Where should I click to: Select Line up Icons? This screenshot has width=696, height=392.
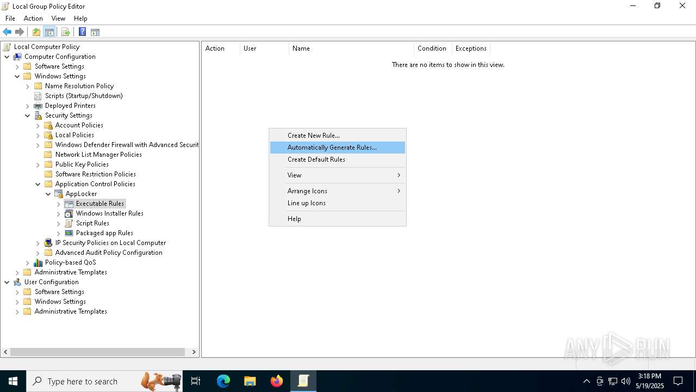tap(338, 203)
